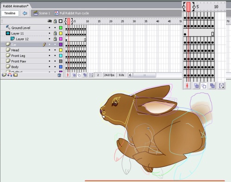The image size is (231, 182).
Task: Hide the Front Leg layer
Action: (x=49, y=56)
